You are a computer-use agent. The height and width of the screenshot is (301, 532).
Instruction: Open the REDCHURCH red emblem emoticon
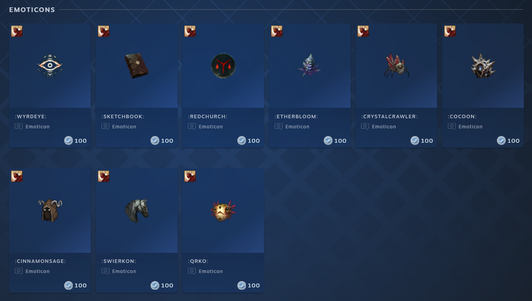(x=223, y=65)
